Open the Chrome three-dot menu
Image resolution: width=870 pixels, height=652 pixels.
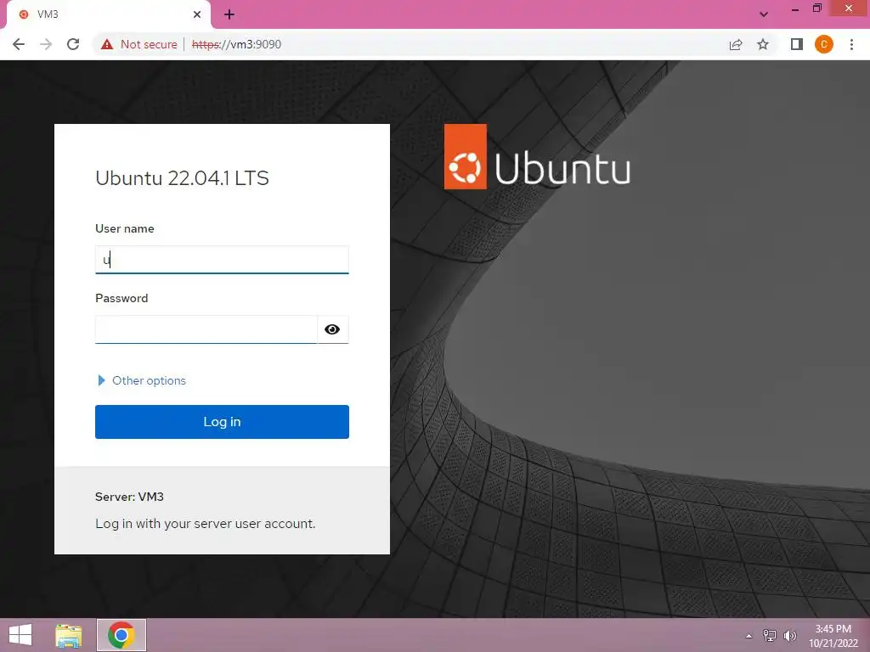[851, 44]
